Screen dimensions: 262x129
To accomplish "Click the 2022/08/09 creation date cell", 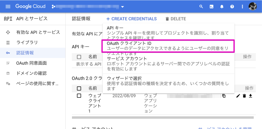I will 124,96.
